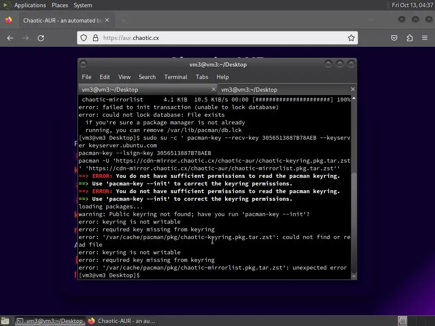
Task: Open a new Firefox tab with plus
Action: (123, 20)
